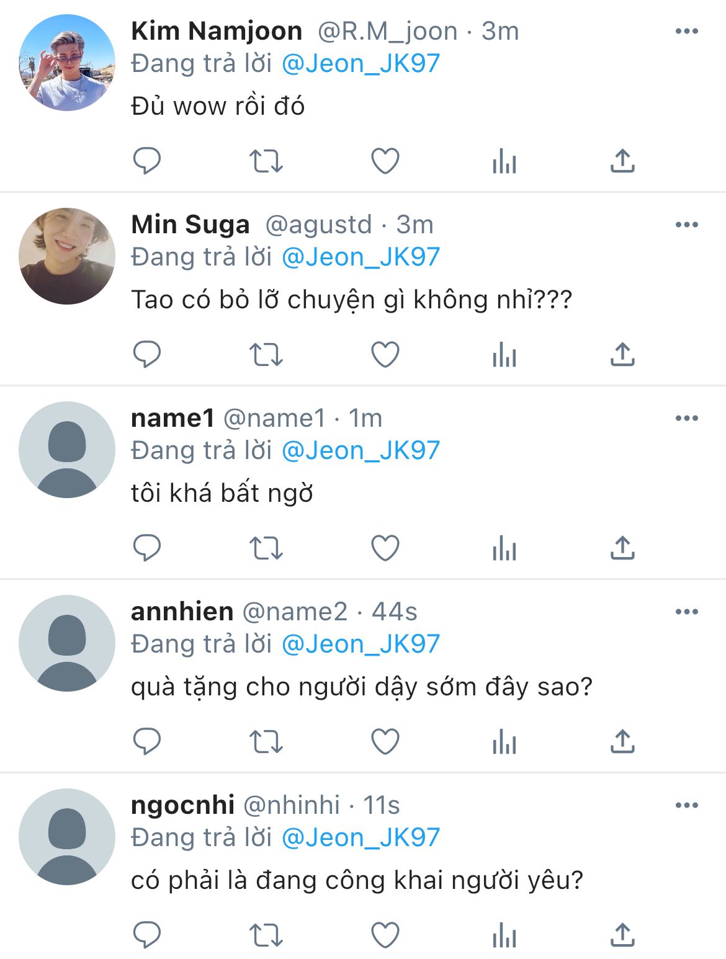Open Min Suga's profile avatar

tap(67, 256)
